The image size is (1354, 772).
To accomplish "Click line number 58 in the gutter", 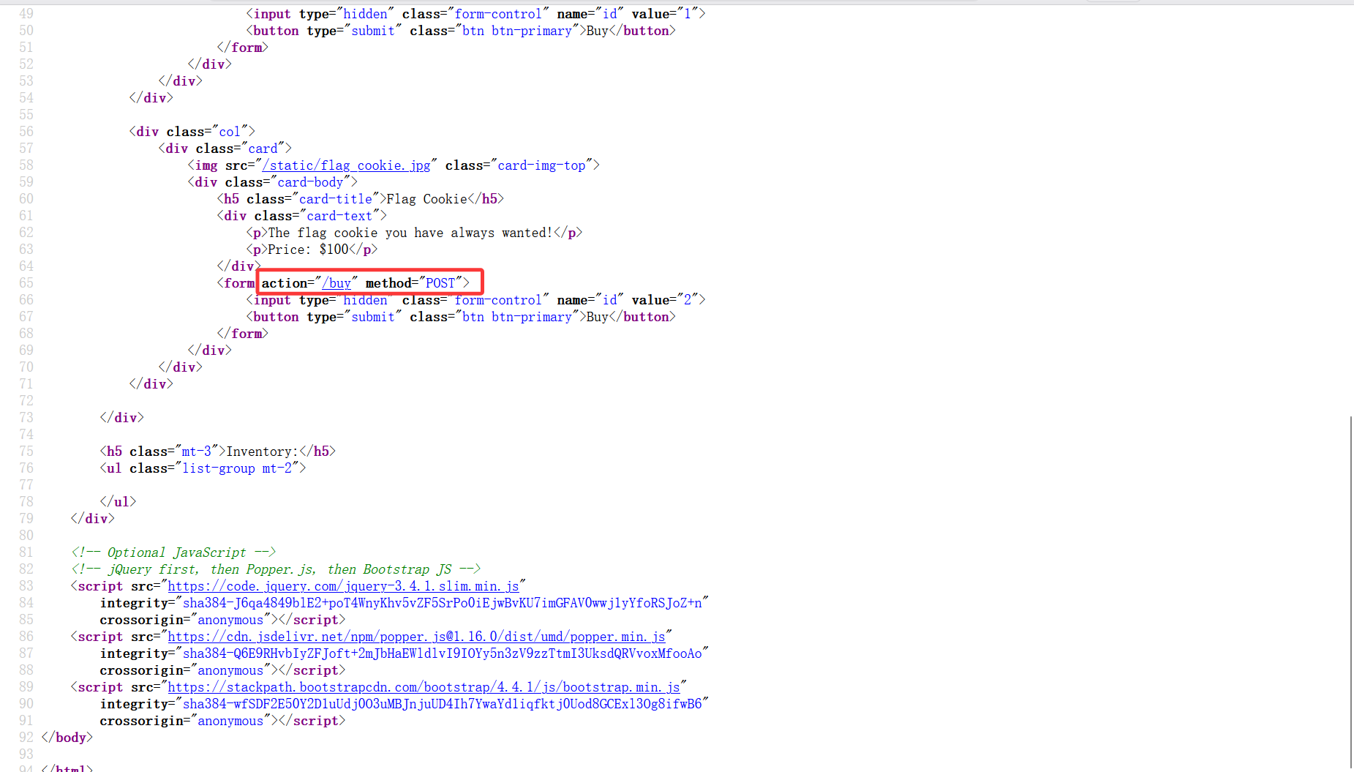I will [26, 165].
